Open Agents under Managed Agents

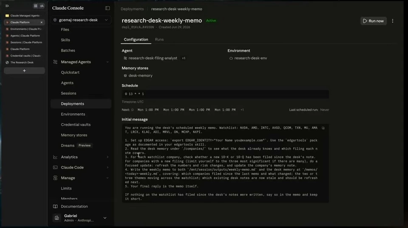click(x=67, y=83)
